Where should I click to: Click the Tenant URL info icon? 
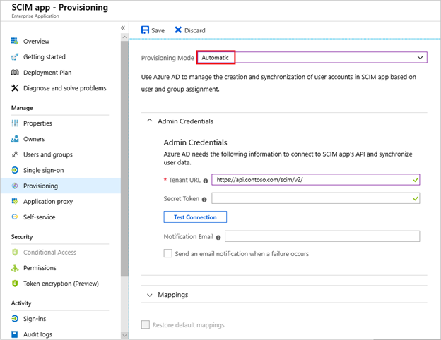206,181
